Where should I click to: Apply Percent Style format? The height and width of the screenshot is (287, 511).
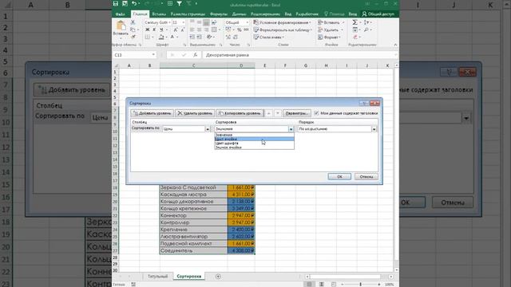point(240,29)
